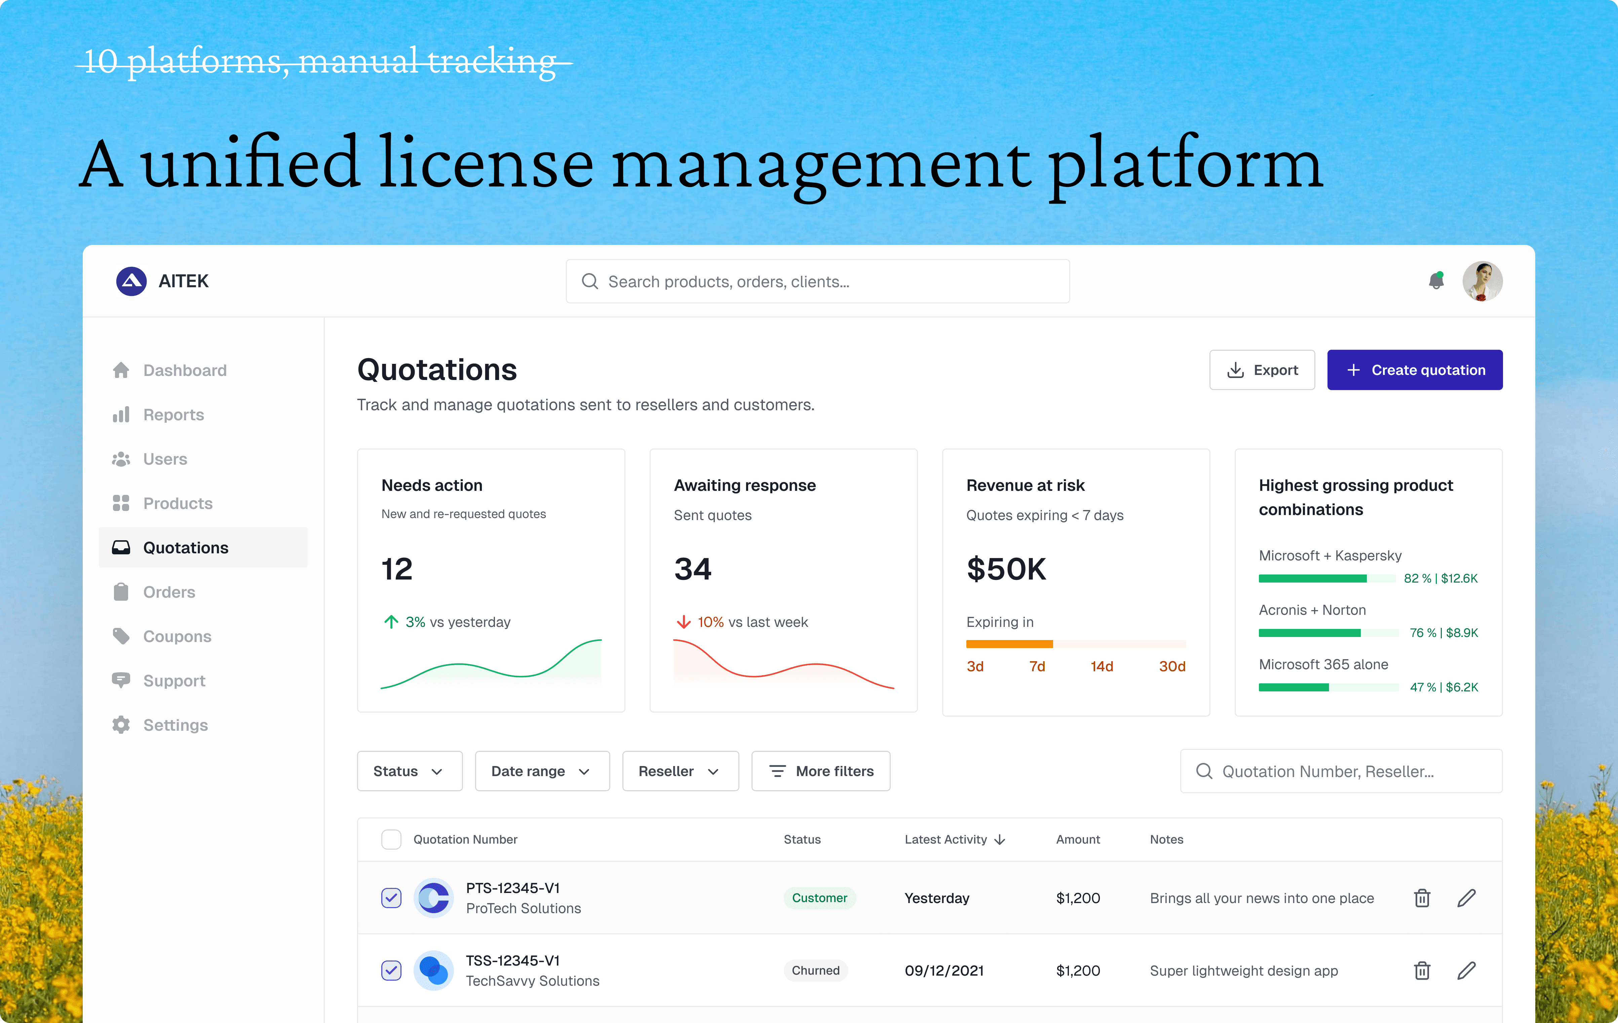Open the Reseller filter dropdown
Image resolution: width=1618 pixels, height=1023 pixels.
point(680,771)
